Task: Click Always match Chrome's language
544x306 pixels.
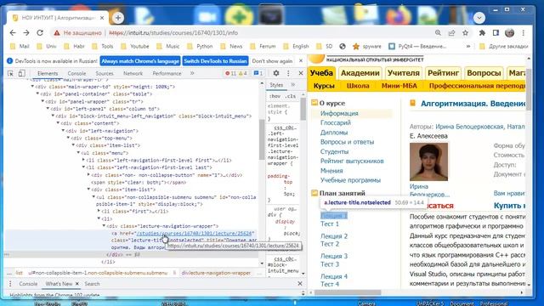Action: 140,61
